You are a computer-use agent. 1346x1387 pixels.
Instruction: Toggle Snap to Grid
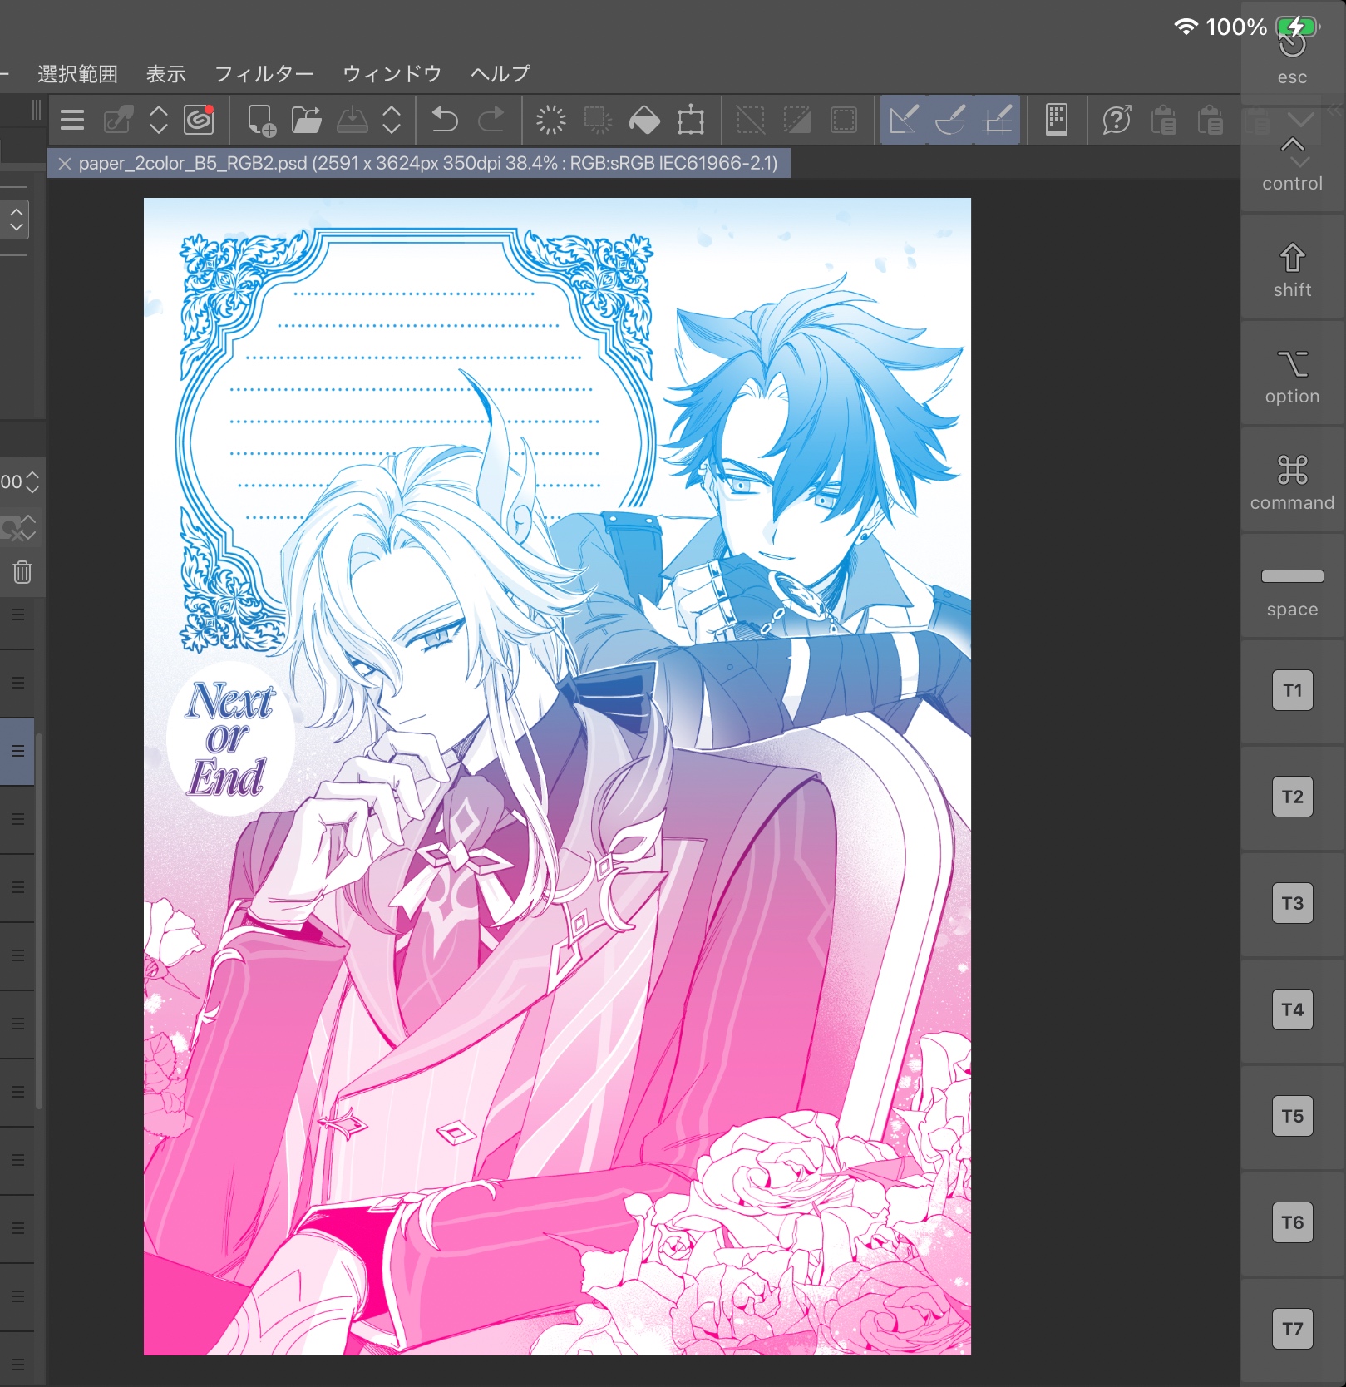coord(998,121)
